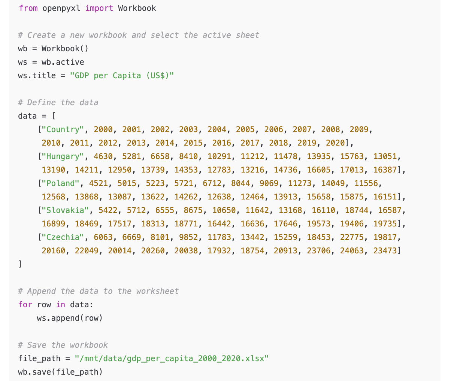Click 'ws.append(row)' call
The width and height of the screenshot is (451, 381).
click(x=70, y=318)
